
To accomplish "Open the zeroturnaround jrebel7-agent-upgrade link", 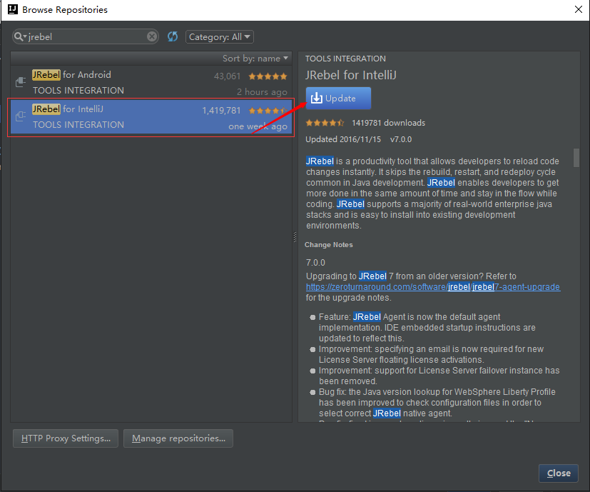I will [433, 287].
